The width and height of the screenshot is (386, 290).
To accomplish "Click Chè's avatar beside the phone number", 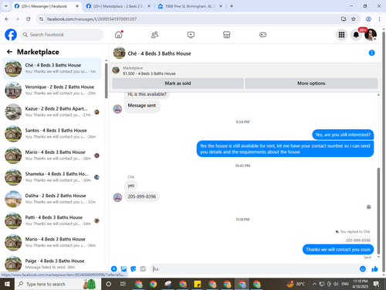I will 117,197.
